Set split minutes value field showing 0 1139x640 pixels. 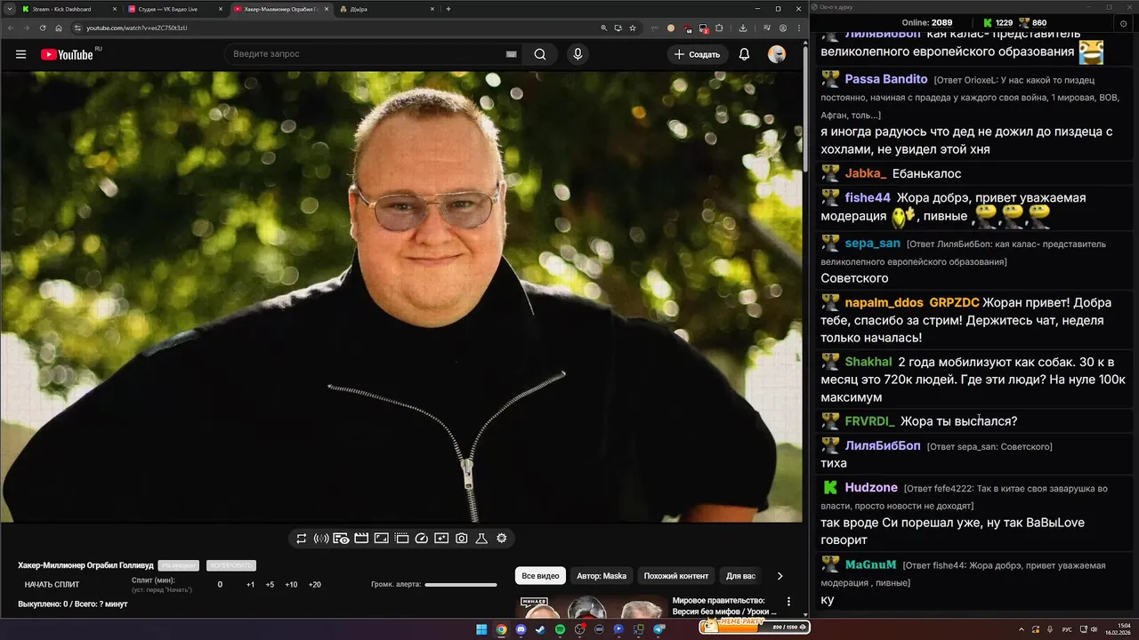pyautogui.click(x=220, y=585)
